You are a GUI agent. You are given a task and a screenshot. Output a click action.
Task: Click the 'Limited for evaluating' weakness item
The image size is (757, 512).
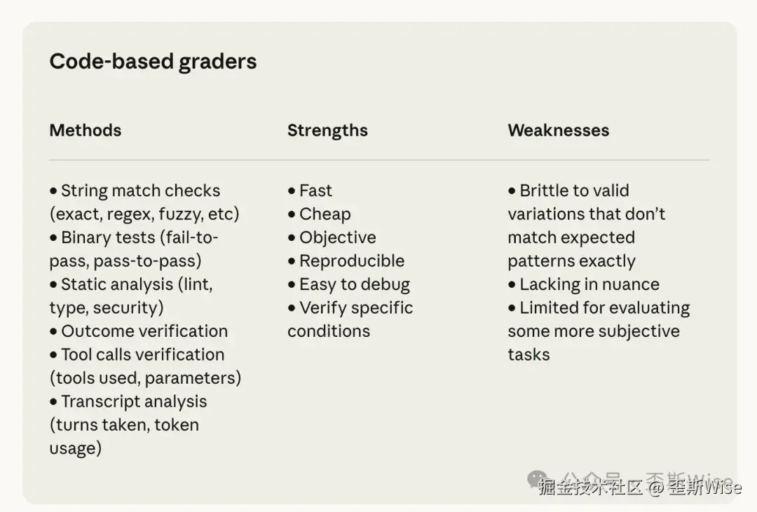click(x=599, y=331)
